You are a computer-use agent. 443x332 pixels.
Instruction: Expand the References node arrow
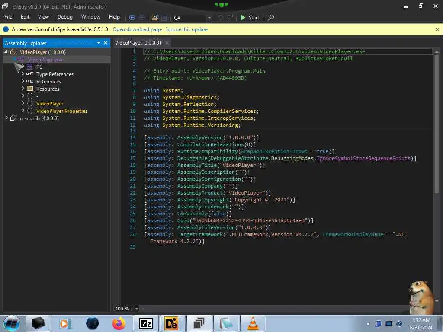(x=23, y=81)
